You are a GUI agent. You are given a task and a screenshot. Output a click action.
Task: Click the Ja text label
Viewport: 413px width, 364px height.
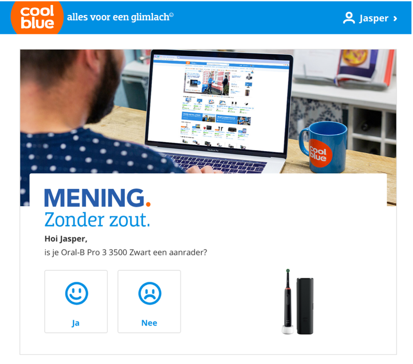pyautogui.click(x=76, y=323)
